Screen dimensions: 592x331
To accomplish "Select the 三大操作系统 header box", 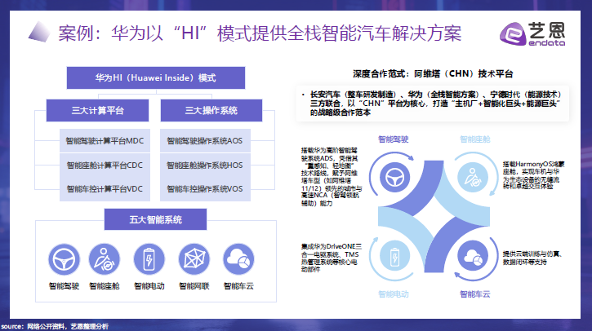I will pyautogui.click(x=211, y=110).
